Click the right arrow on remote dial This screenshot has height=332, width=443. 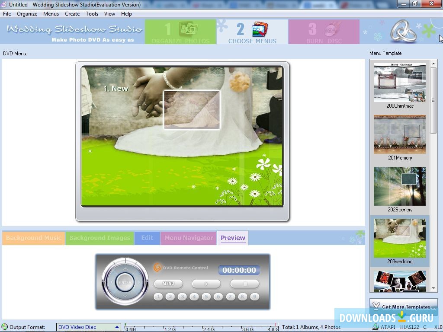139,282
